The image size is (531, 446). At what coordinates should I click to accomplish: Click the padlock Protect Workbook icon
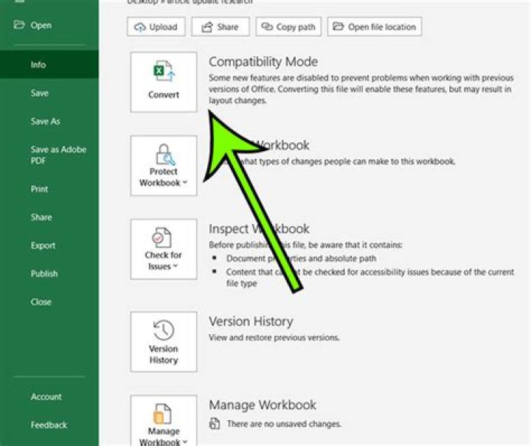(x=165, y=155)
